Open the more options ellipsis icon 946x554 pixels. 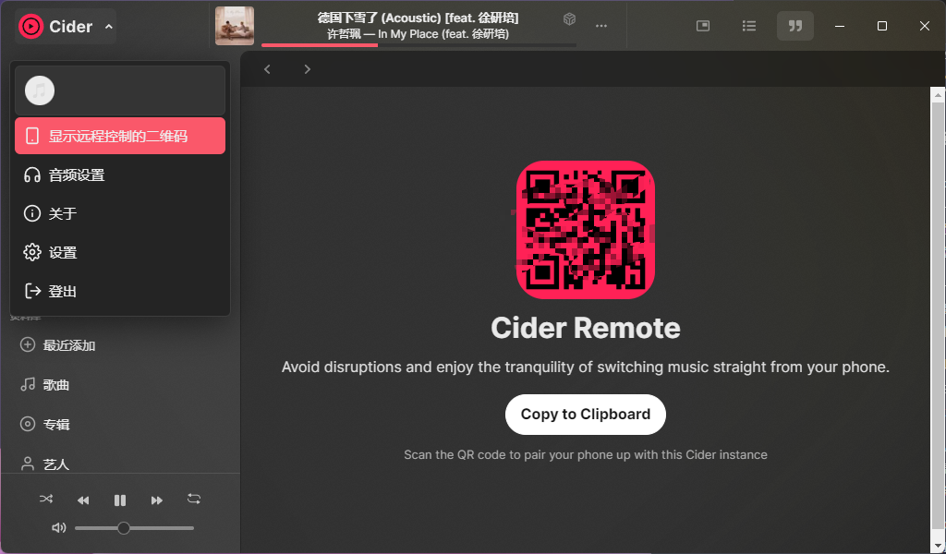pos(601,26)
